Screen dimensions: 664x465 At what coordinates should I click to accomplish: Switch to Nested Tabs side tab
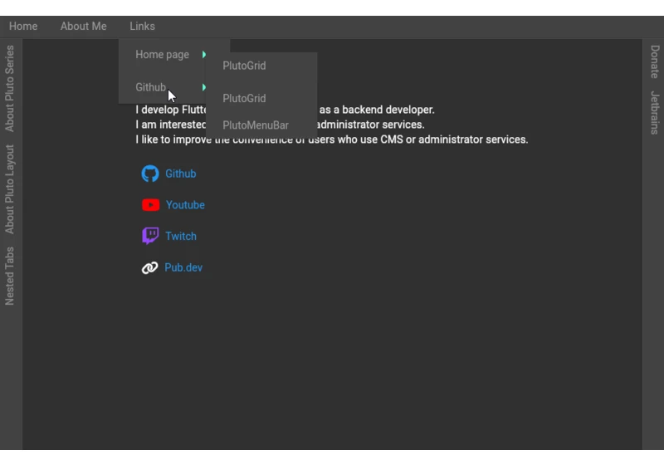(x=10, y=277)
